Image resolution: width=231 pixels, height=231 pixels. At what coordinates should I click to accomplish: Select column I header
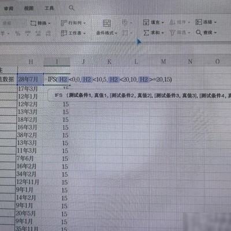coord(57,62)
